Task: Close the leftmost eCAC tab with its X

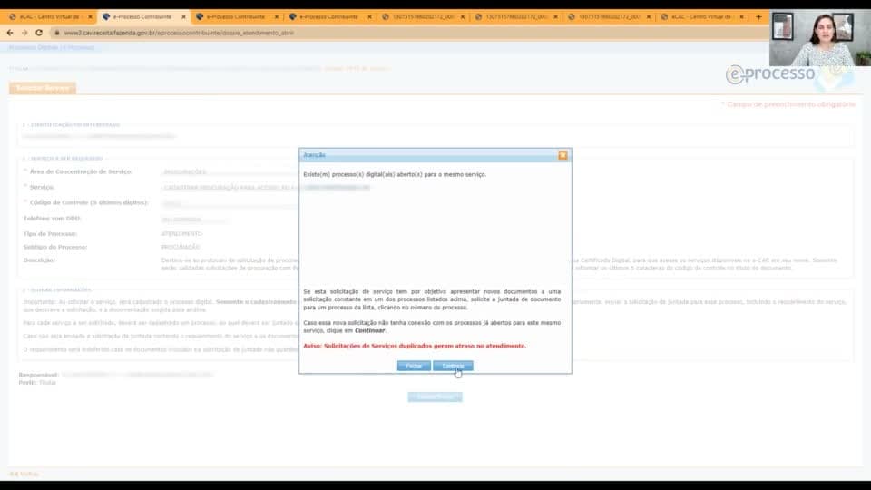Action: click(90, 16)
